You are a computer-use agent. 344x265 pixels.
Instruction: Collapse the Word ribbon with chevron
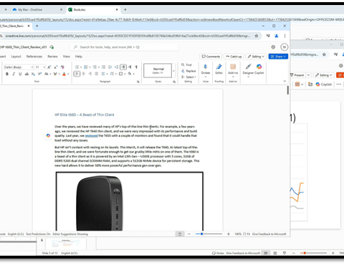285,81
